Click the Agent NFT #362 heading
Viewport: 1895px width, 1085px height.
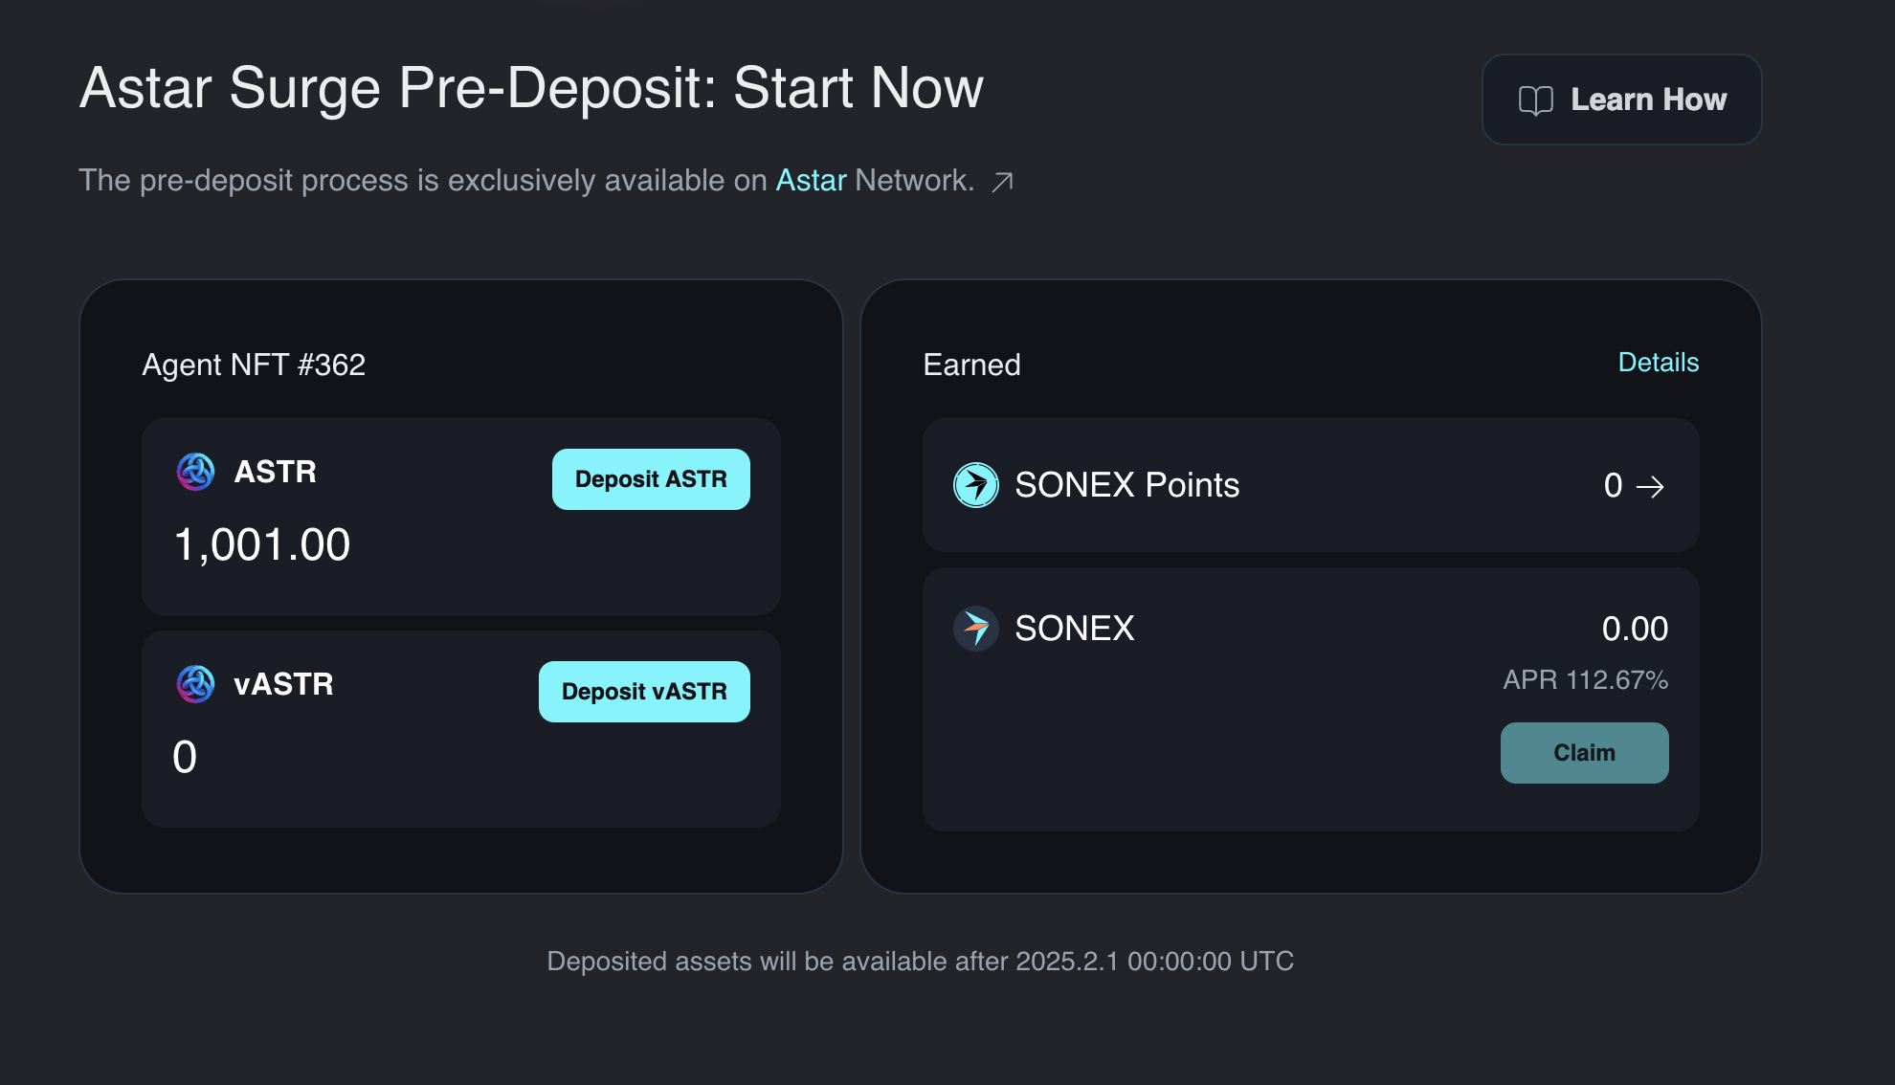coord(254,365)
